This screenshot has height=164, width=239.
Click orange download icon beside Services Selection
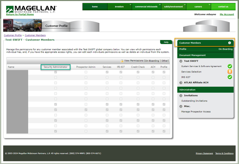point(230,72)
